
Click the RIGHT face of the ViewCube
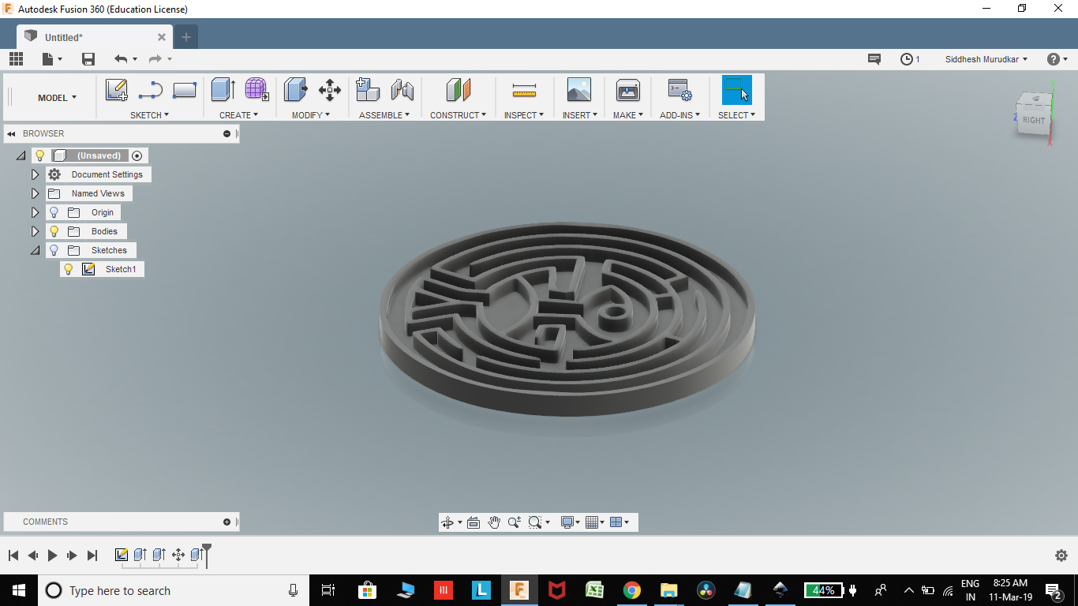point(1034,120)
